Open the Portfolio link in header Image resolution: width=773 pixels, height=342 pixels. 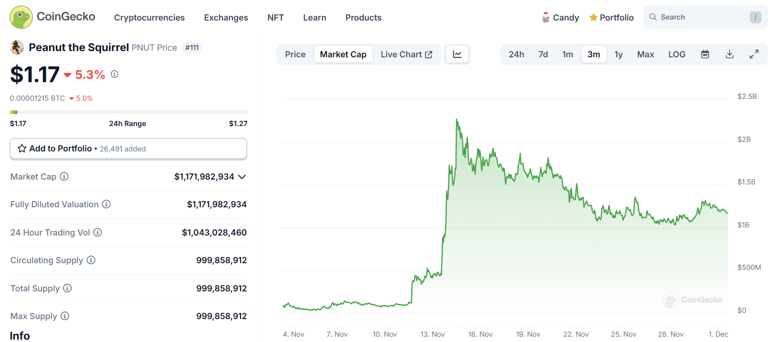coord(612,18)
